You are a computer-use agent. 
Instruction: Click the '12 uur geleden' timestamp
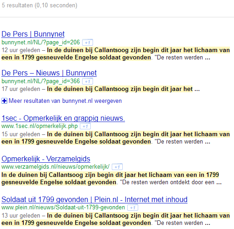click(x=21, y=50)
